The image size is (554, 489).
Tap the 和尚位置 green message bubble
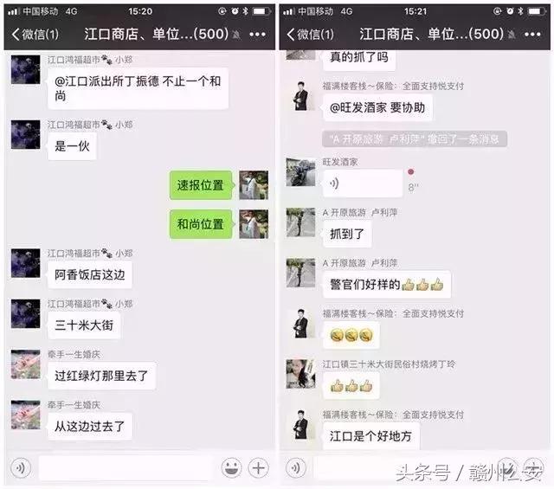point(201,224)
